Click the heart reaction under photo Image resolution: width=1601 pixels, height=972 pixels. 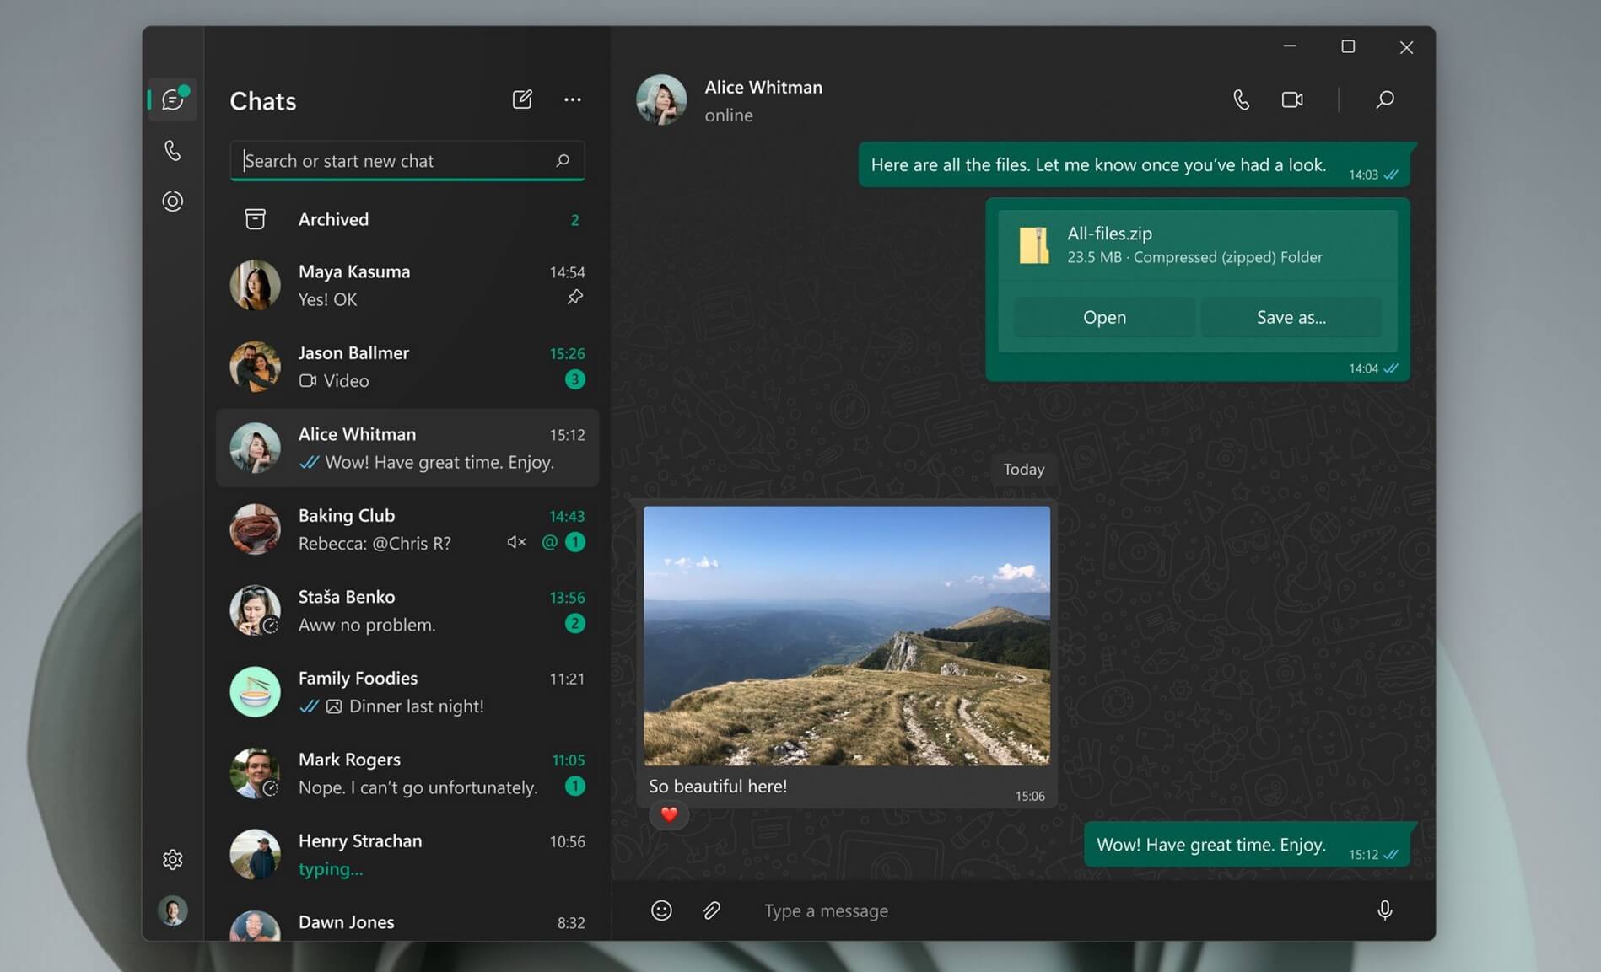pyautogui.click(x=669, y=814)
